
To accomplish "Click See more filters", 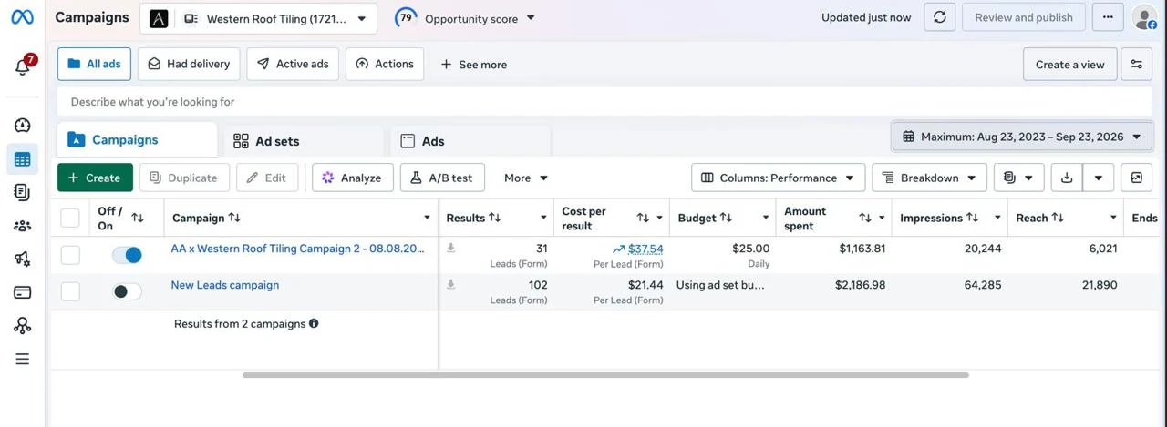I will click(x=474, y=65).
